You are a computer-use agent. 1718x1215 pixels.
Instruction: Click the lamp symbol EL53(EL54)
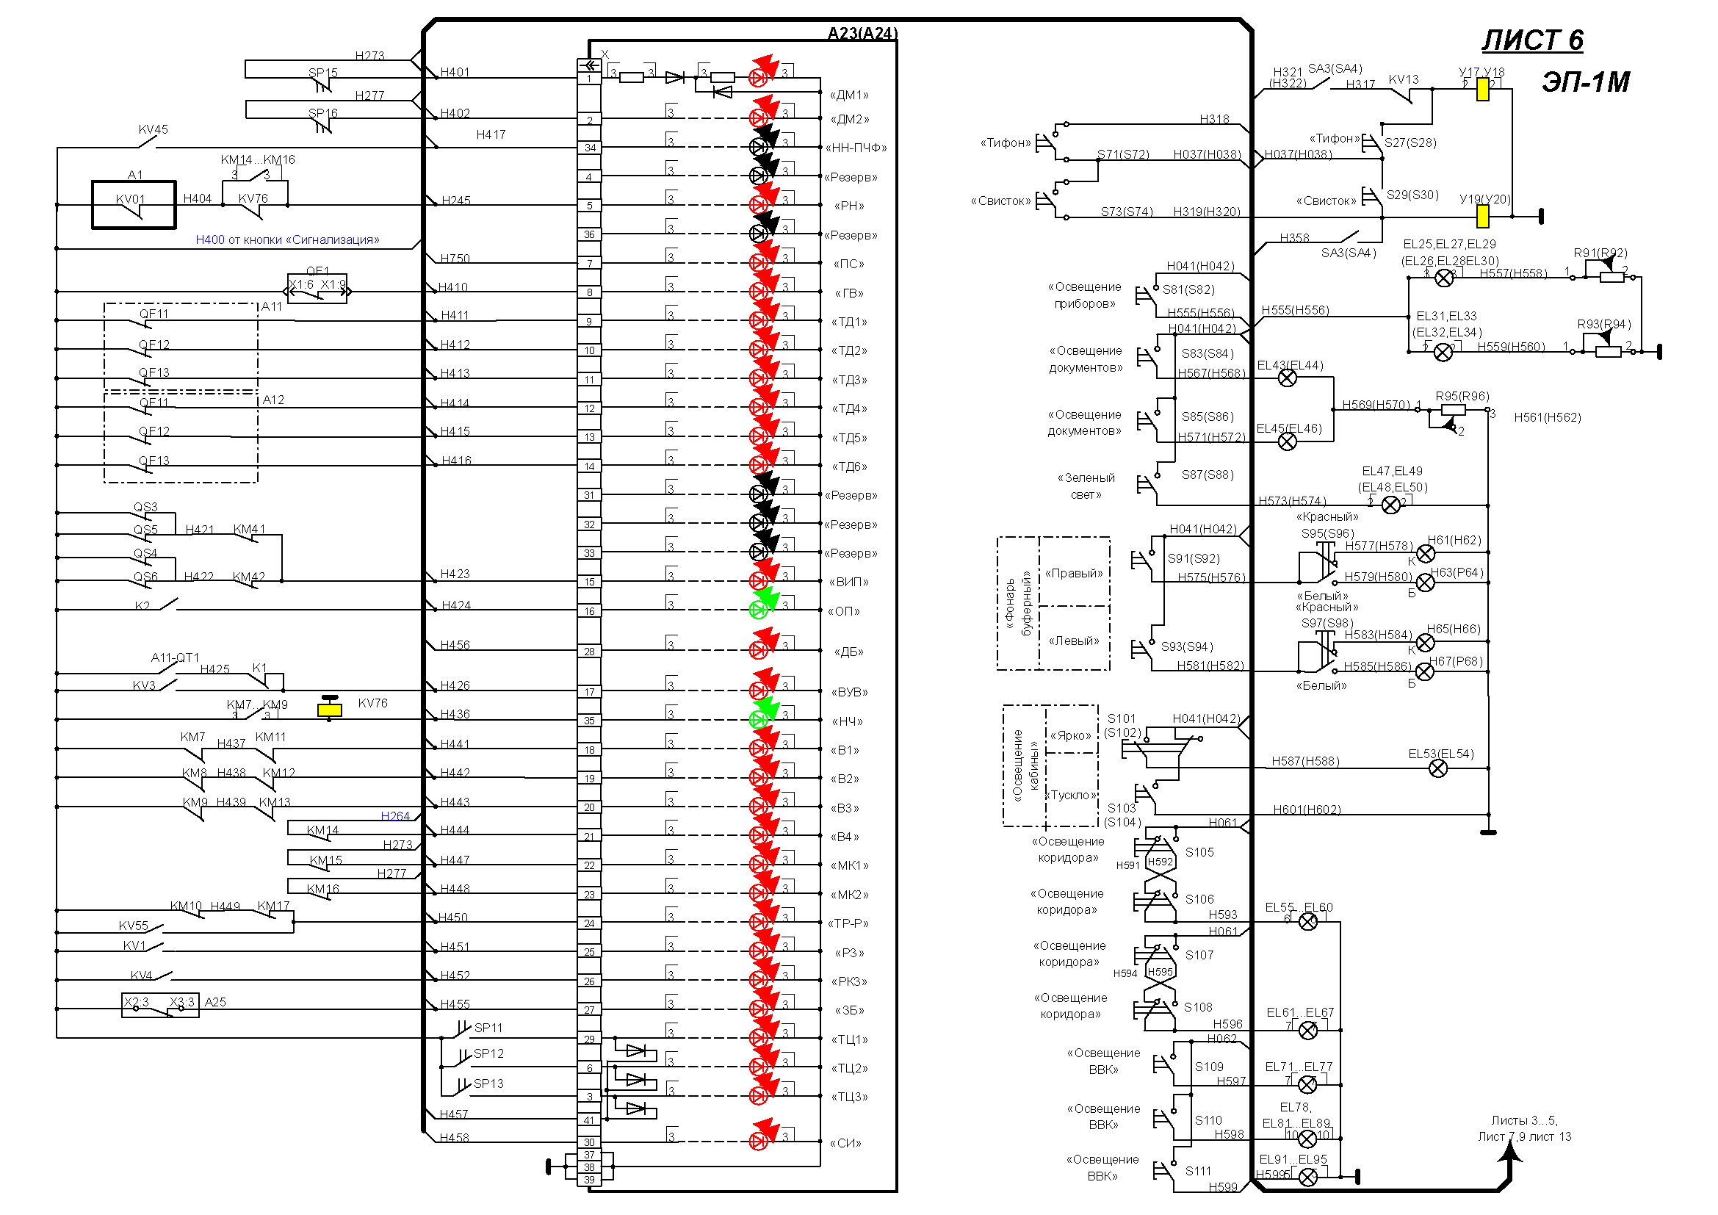pos(1438,768)
